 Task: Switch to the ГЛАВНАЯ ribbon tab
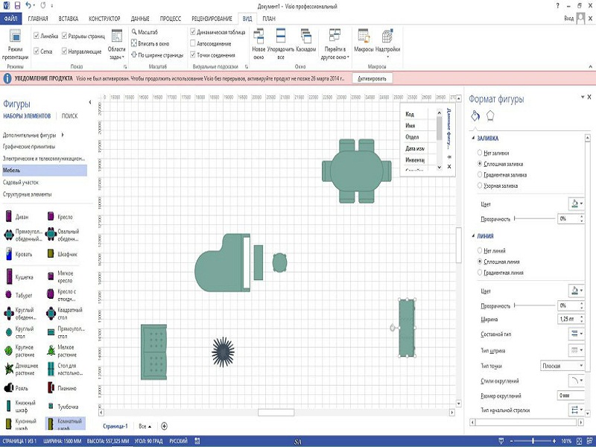38,17
